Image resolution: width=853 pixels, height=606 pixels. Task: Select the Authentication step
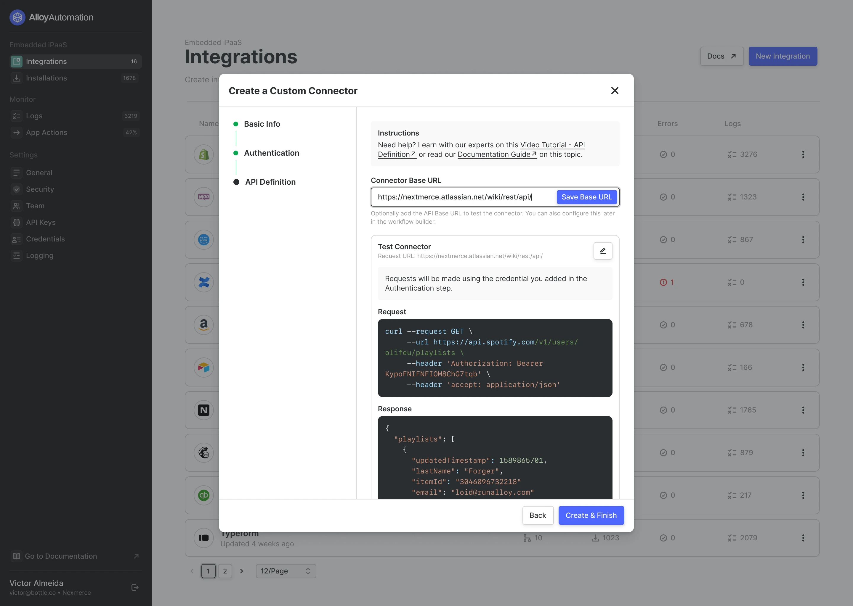(271, 153)
